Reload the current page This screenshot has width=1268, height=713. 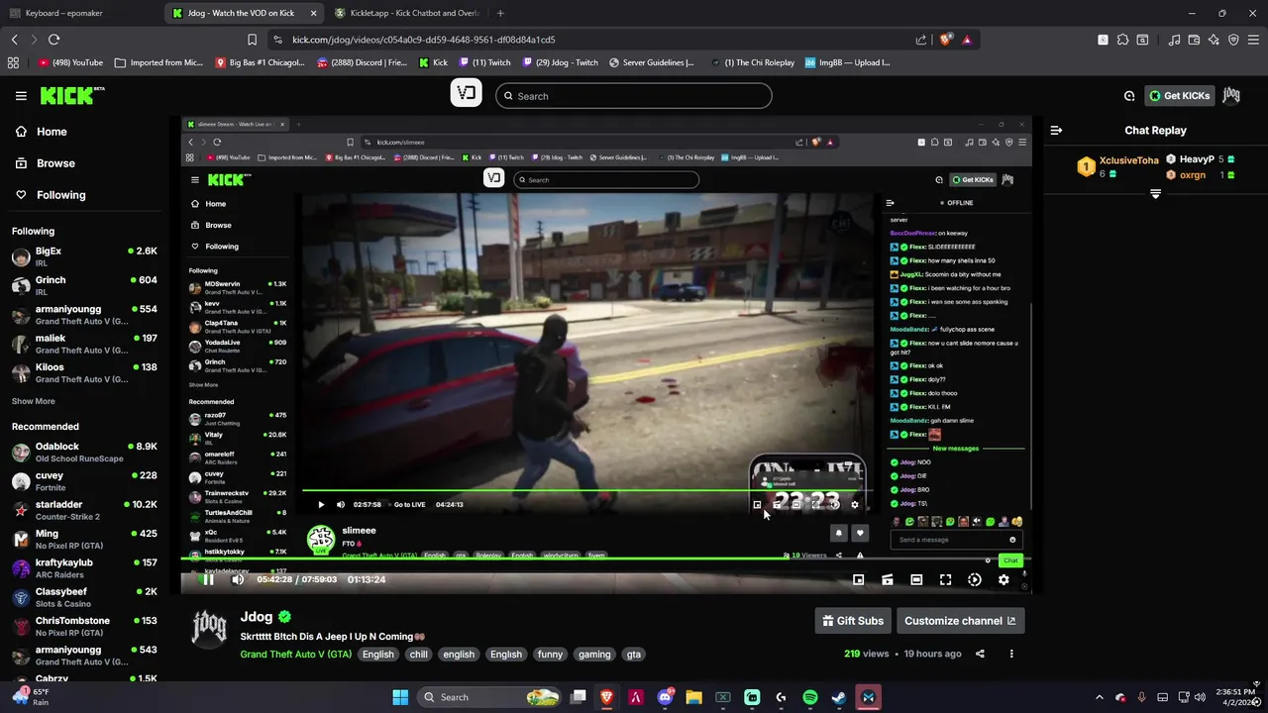pos(54,40)
